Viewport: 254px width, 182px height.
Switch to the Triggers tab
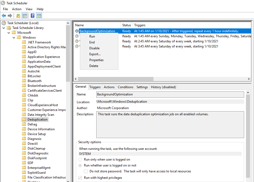(x=95, y=87)
